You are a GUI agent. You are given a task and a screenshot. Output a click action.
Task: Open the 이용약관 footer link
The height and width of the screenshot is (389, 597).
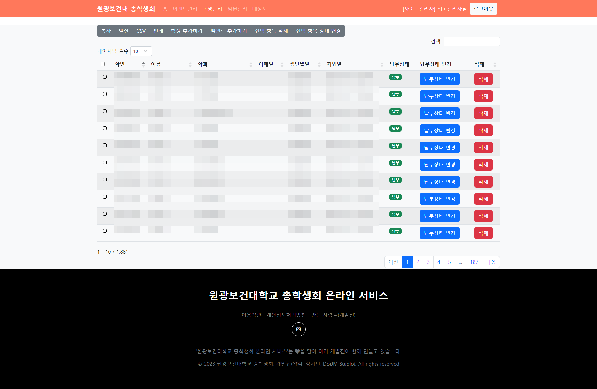[251, 315]
